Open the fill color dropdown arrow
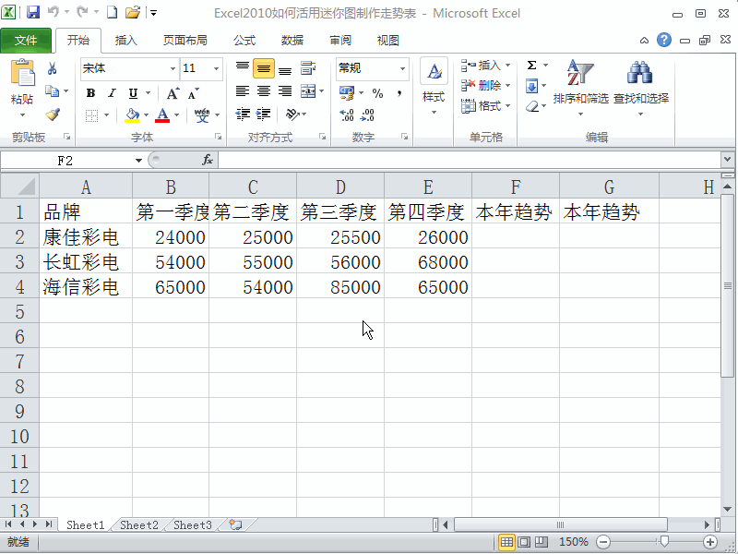This screenshot has height=554, width=738. pyautogui.click(x=147, y=114)
